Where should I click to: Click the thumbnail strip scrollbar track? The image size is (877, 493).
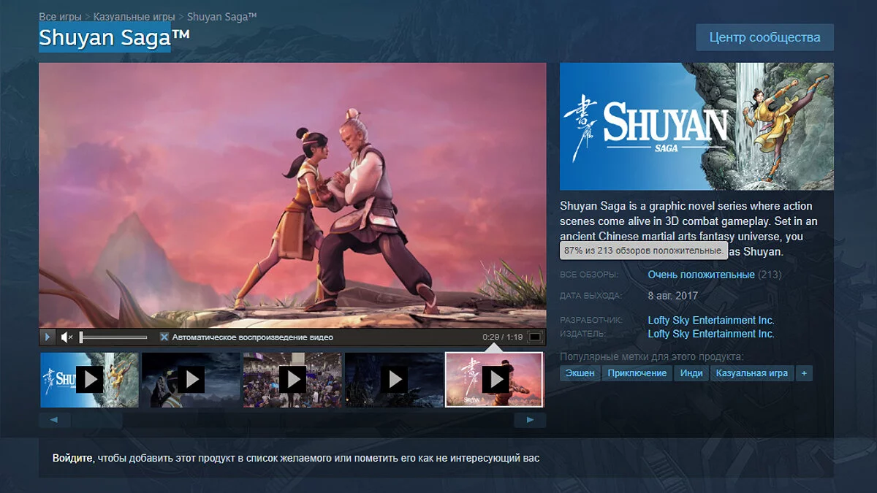292,420
